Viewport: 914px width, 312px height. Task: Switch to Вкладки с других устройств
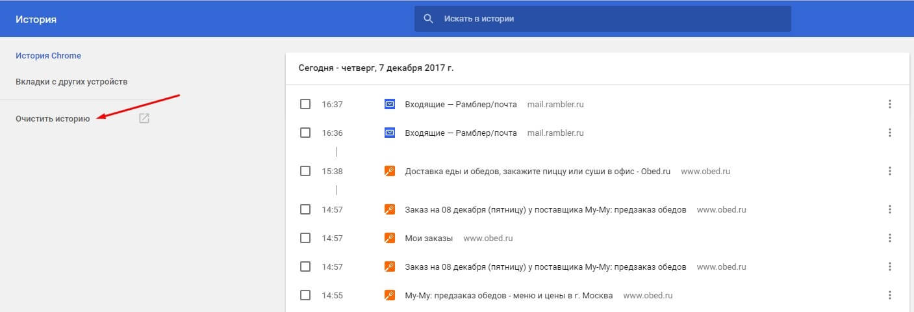click(71, 82)
